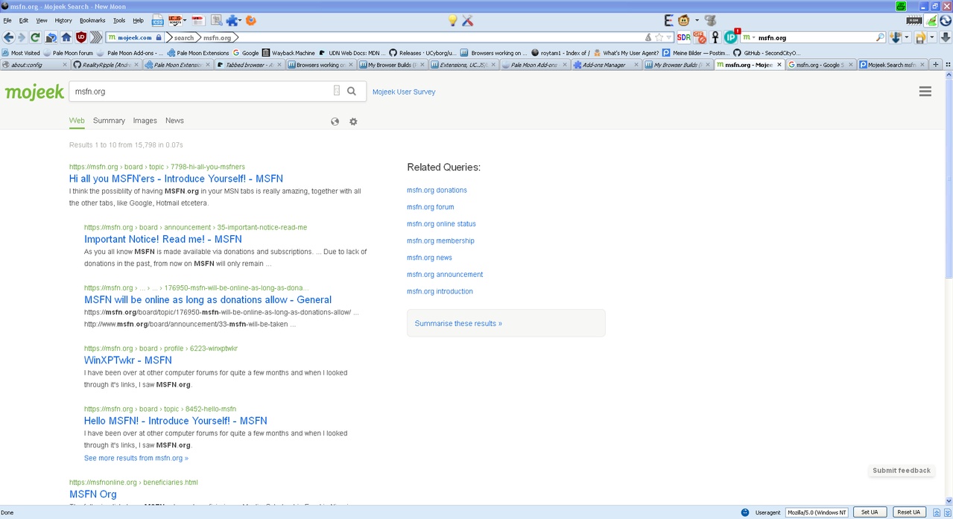Click the Set UA button
This screenshot has width=953, height=519.
(x=870, y=512)
